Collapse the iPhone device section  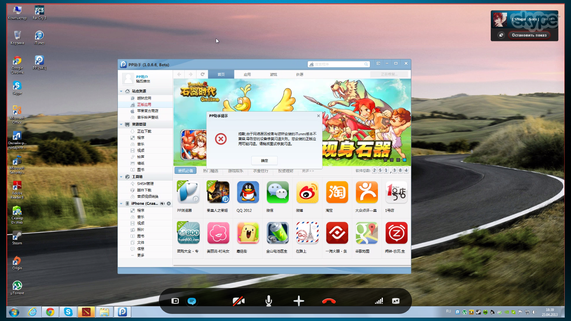point(122,204)
